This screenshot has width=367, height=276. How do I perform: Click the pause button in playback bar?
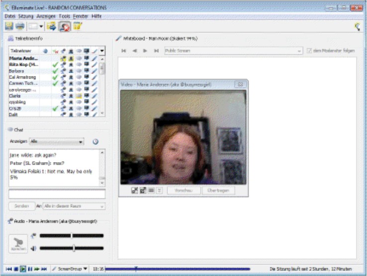[x=30, y=269]
